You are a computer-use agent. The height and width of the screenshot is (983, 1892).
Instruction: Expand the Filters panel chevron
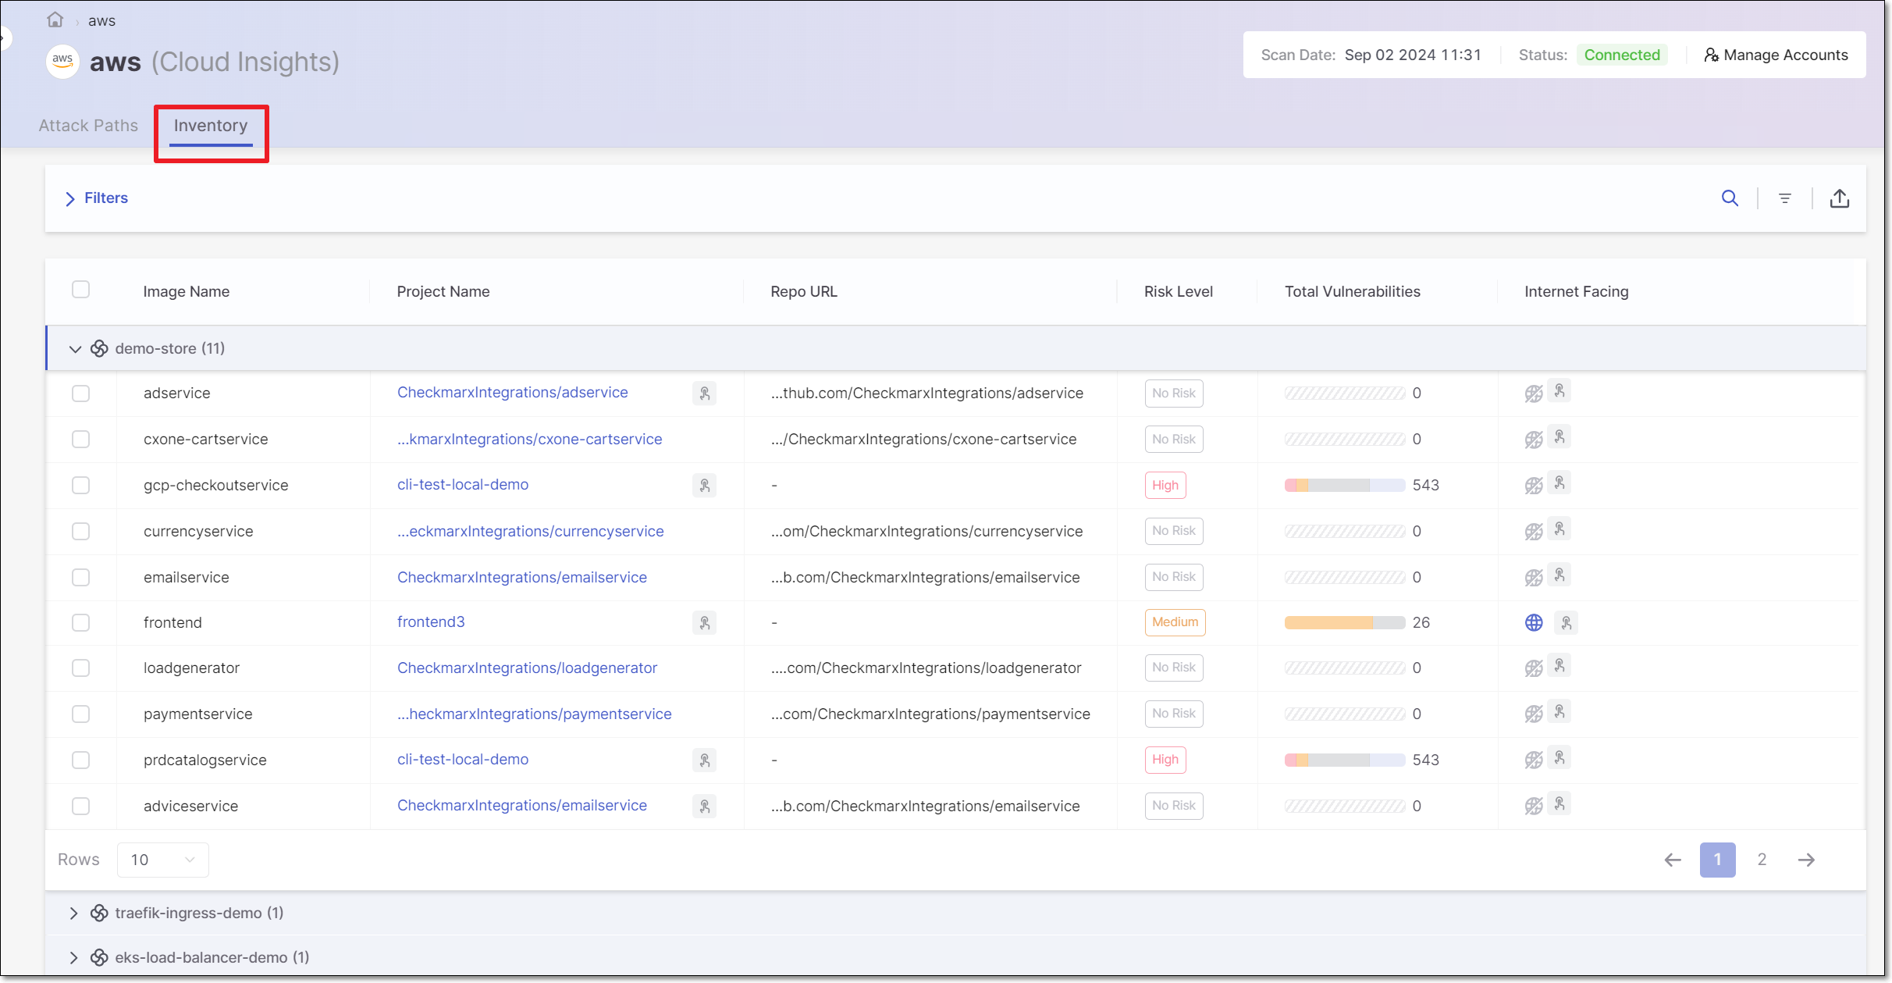coord(70,198)
